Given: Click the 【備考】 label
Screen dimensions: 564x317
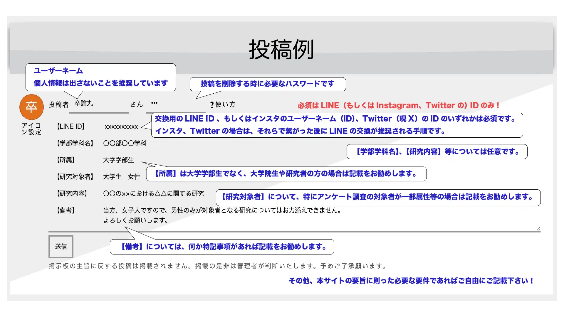Looking at the screenshot, I should coord(66,210).
